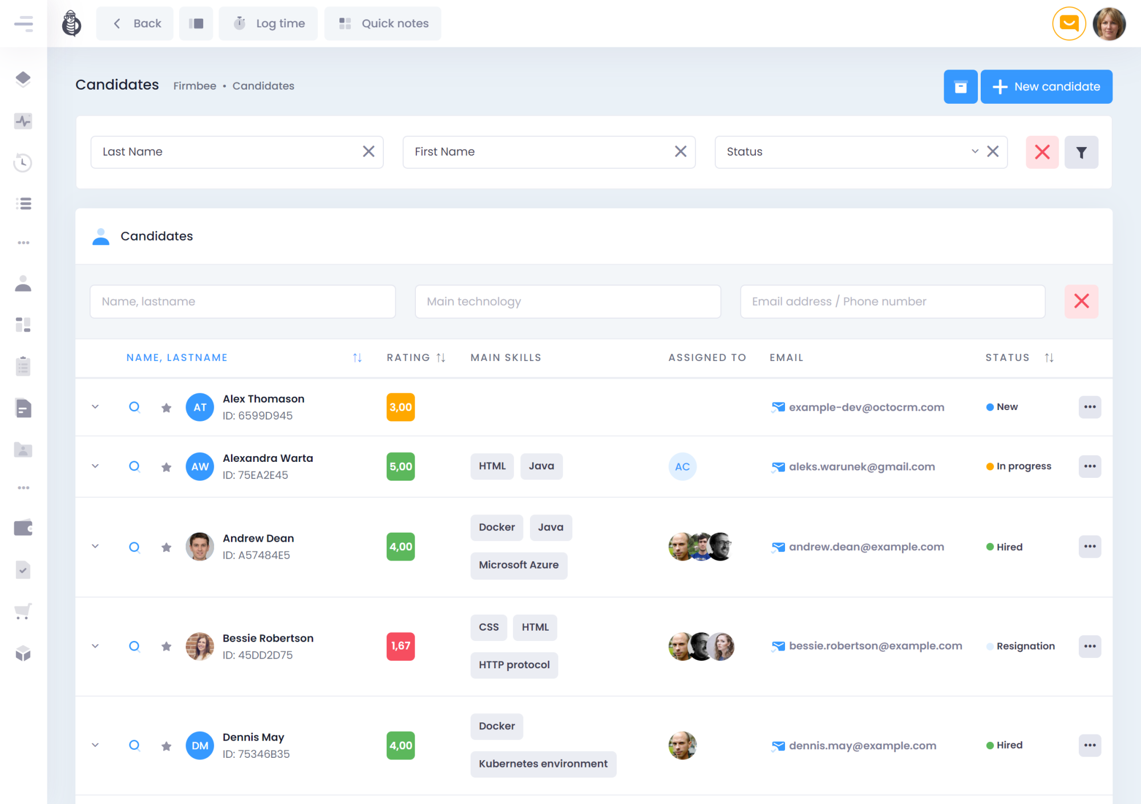Image resolution: width=1141 pixels, height=804 pixels.
Task: Clear the Last Name filter field
Action: (369, 152)
